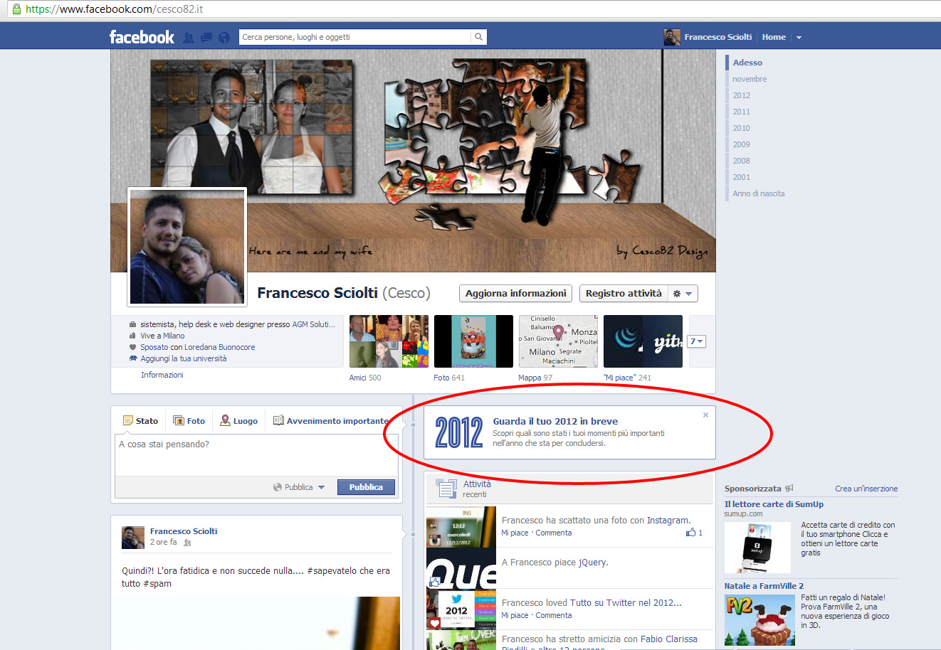
Task: Open Loredana Buonocore link
Action: coord(219,347)
